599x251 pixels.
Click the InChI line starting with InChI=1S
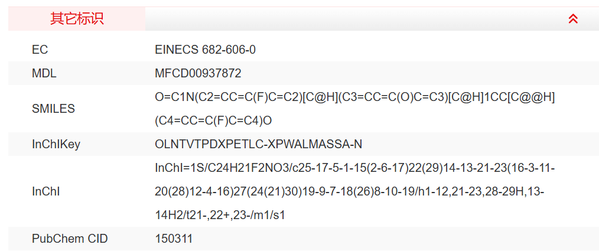pyautogui.click(x=354, y=168)
